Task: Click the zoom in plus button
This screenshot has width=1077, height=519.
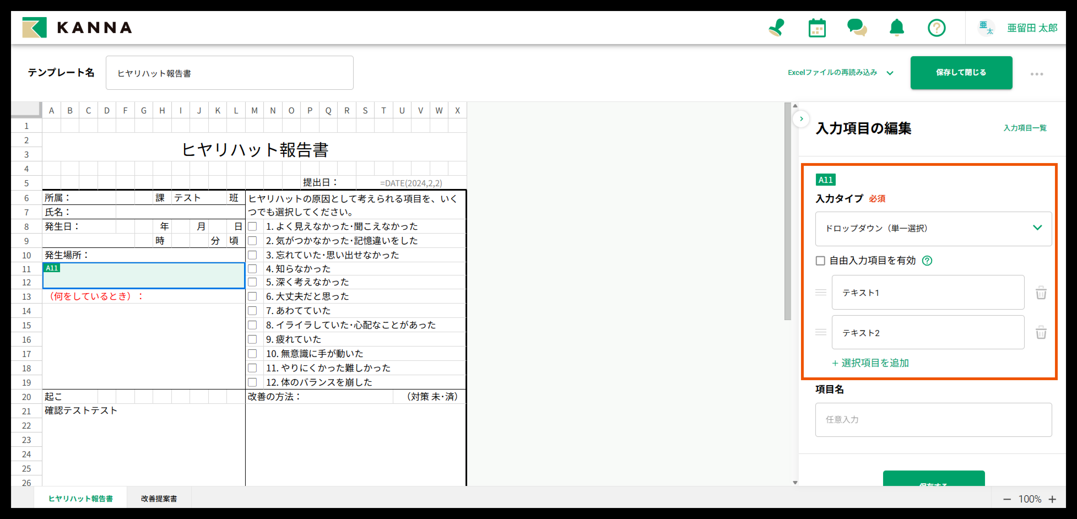Action: pos(1052,499)
